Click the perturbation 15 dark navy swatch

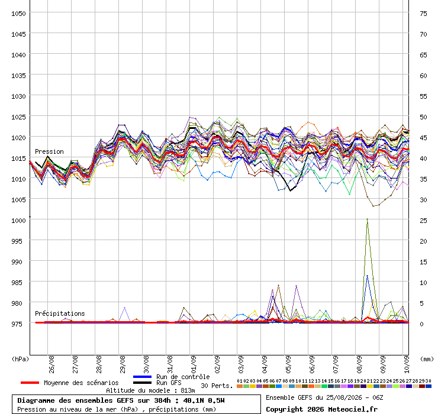pos(331,386)
